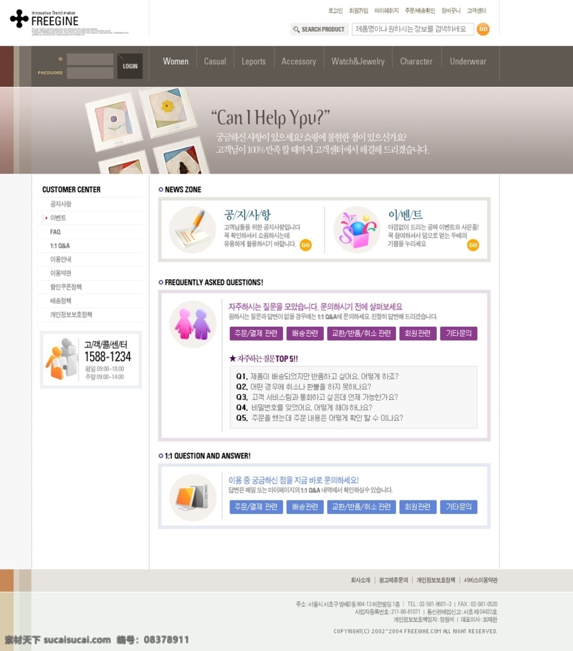
Task: Open question Q1 about returning products
Action: coord(317,376)
